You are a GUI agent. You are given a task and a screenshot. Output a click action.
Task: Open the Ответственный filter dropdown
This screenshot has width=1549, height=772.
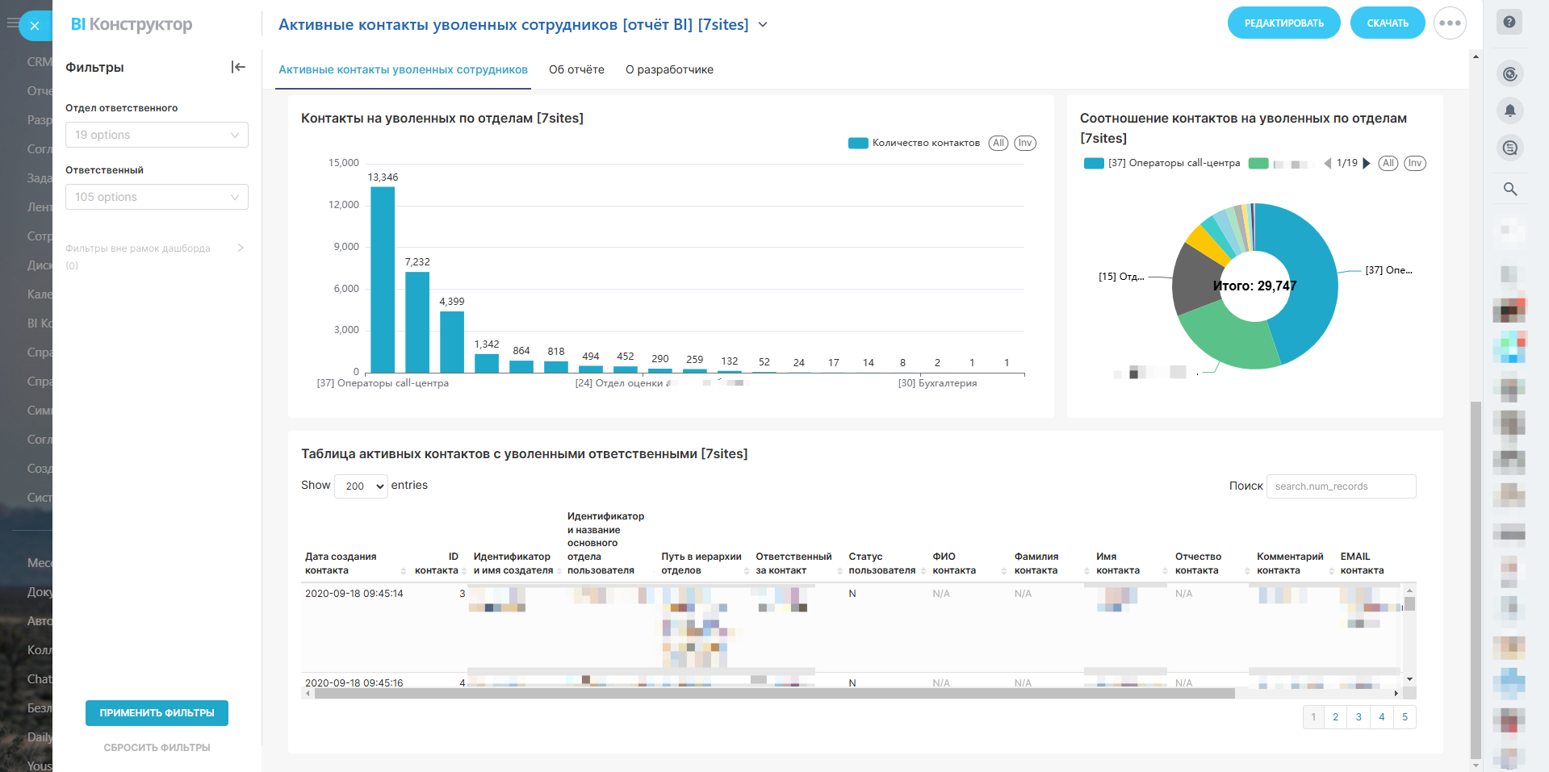pos(157,197)
